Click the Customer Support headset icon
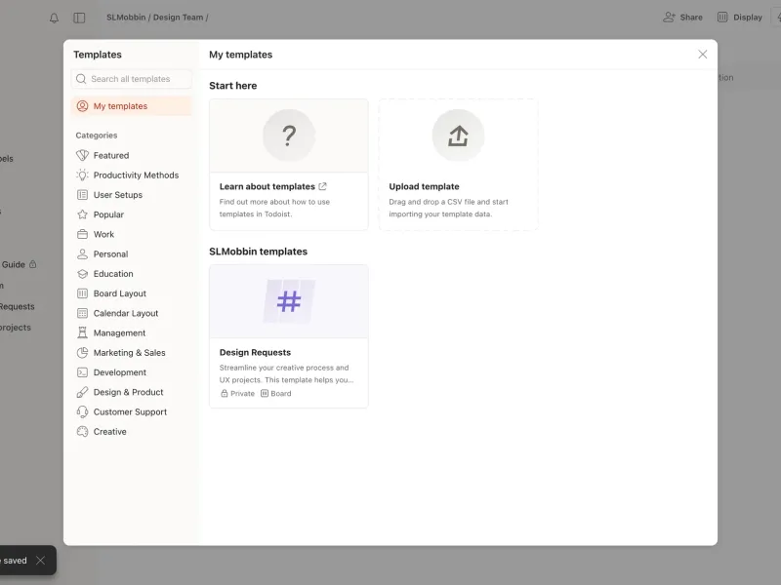The height and width of the screenshot is (585, 781). 82,411
